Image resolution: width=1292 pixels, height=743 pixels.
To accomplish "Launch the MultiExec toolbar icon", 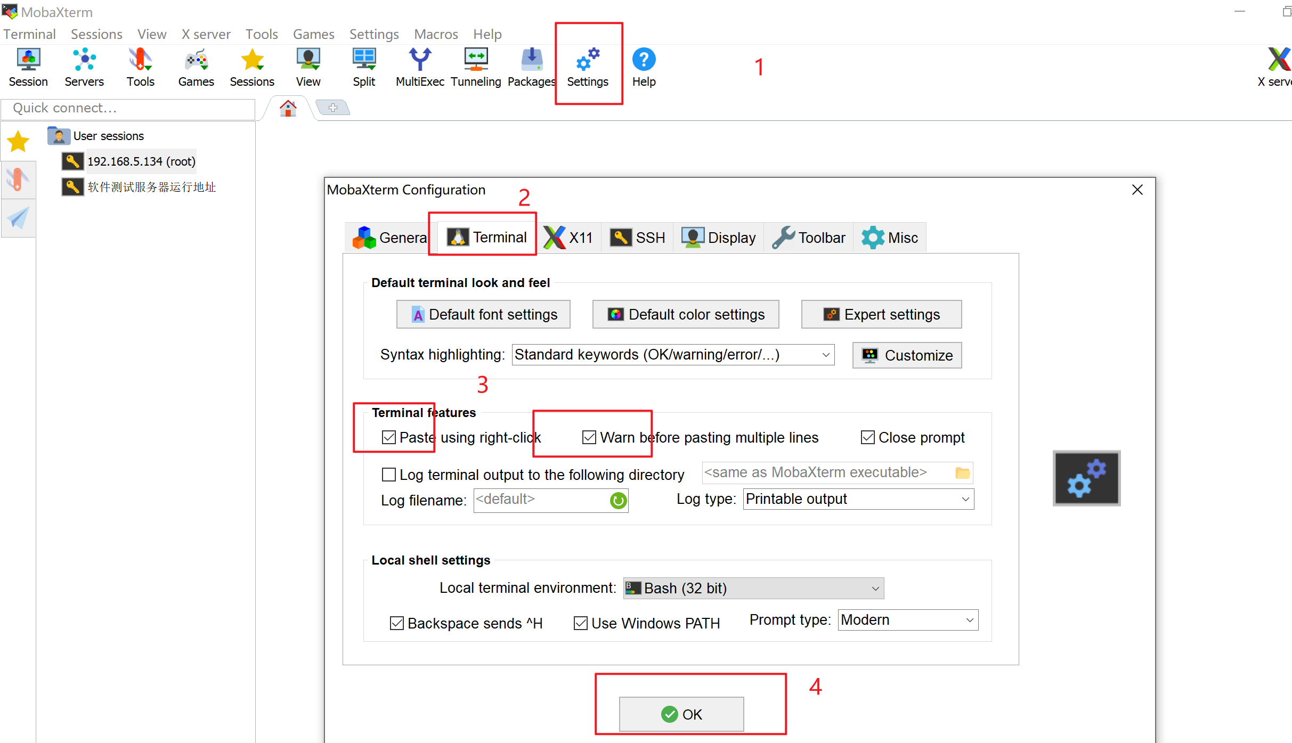I will click(x=420, y=67).
